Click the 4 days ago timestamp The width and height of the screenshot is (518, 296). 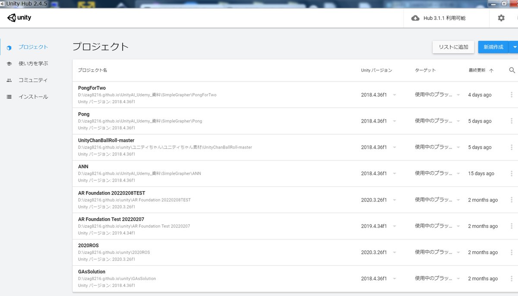[480, 95]
